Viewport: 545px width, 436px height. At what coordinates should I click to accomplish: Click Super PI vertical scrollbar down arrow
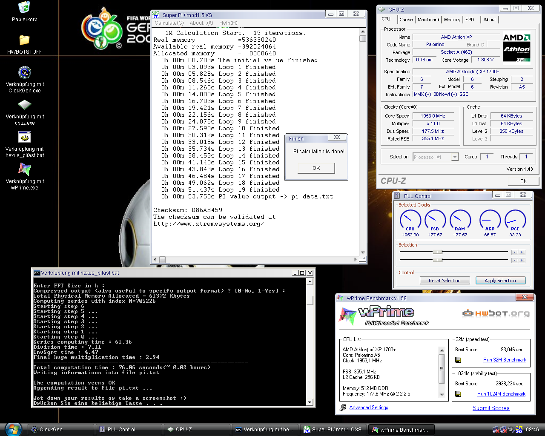(x=363, y=252)
